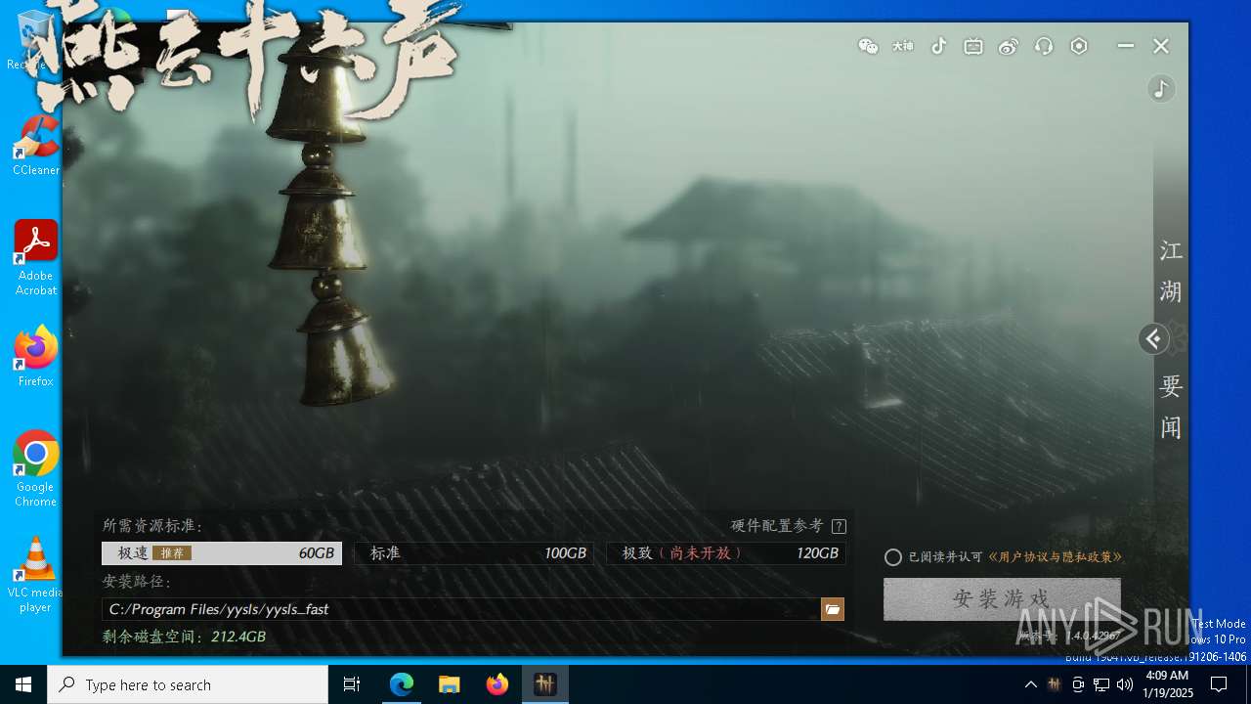
Task: Click the 安装游戏 install button
Action: [1002, 598]
